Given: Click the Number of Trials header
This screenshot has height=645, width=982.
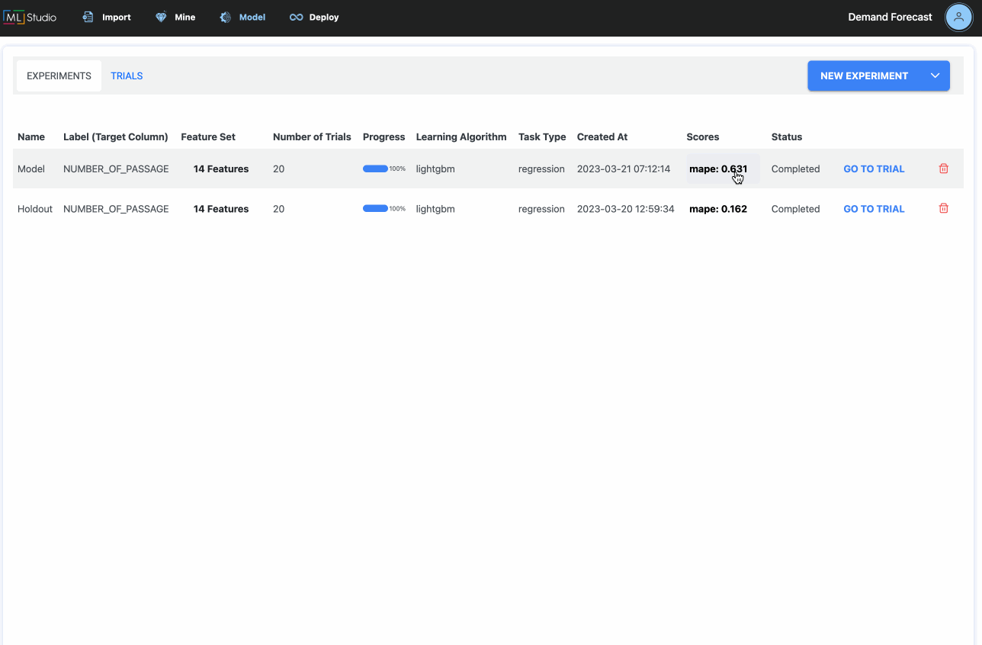Looking at the screenshot, I should (312, 136).
